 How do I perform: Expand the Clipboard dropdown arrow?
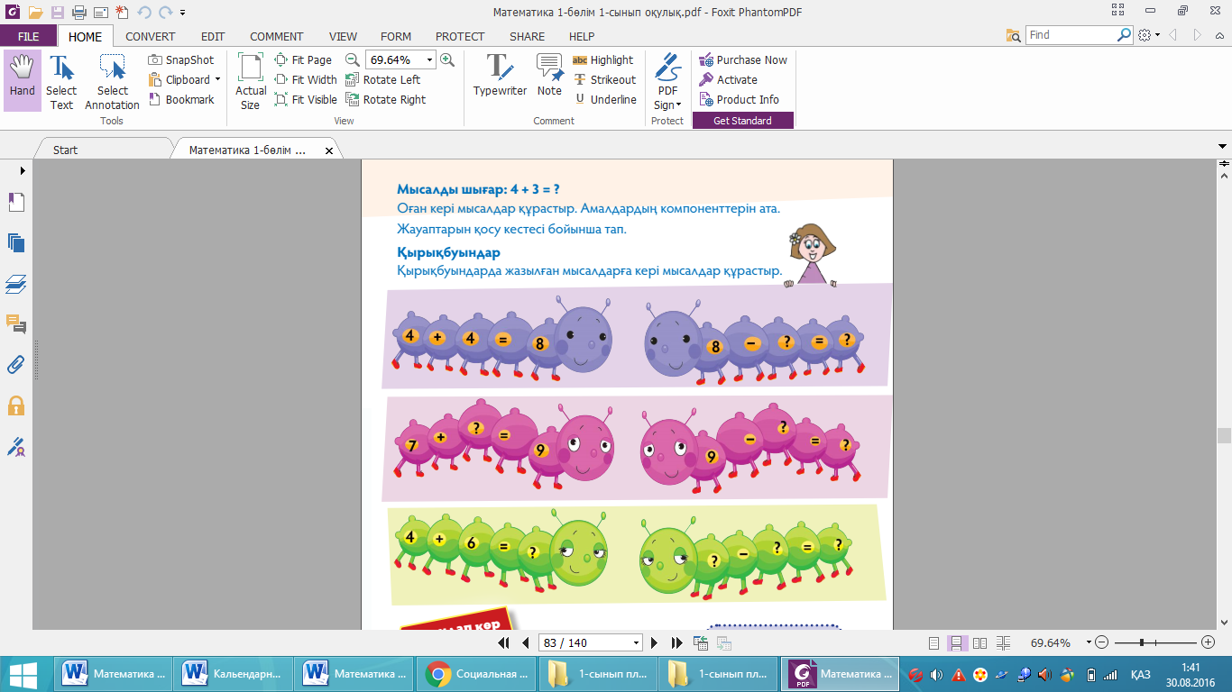217,80
